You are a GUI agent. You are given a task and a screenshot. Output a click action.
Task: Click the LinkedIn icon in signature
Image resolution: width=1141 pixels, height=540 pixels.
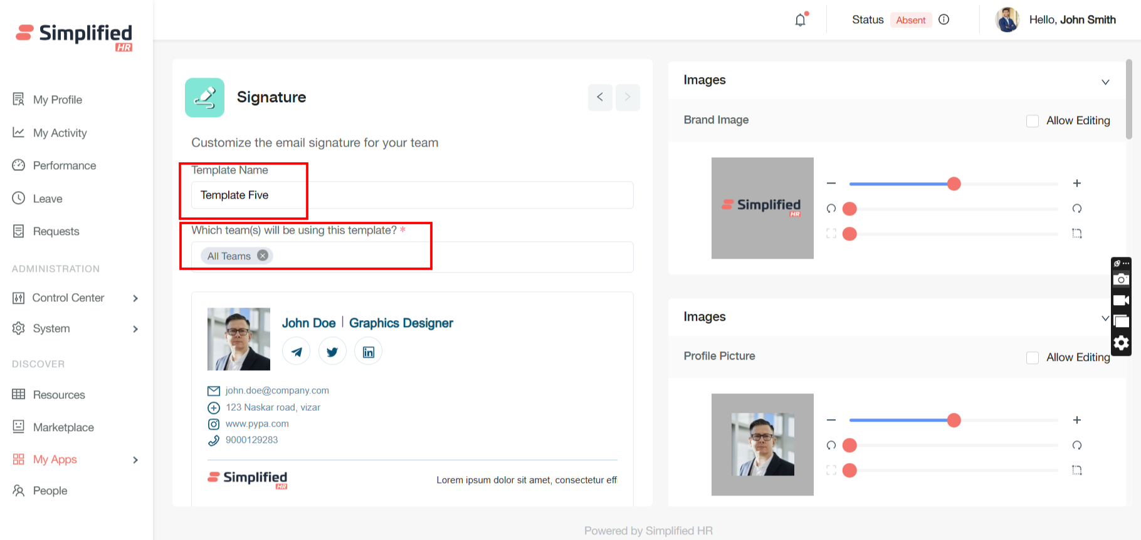pos(369,351)
